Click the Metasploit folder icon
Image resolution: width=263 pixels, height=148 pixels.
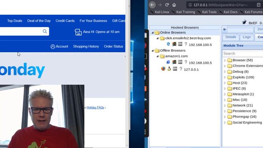[x=230, y=94]
